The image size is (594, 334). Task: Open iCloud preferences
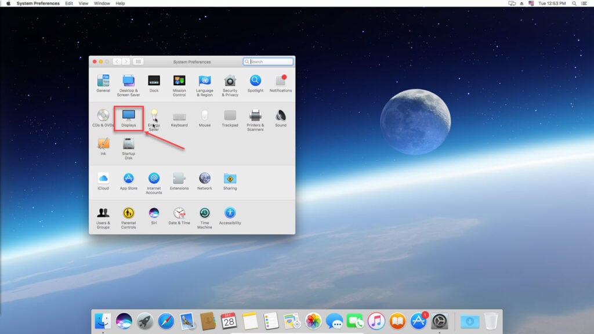click(103, 181)
